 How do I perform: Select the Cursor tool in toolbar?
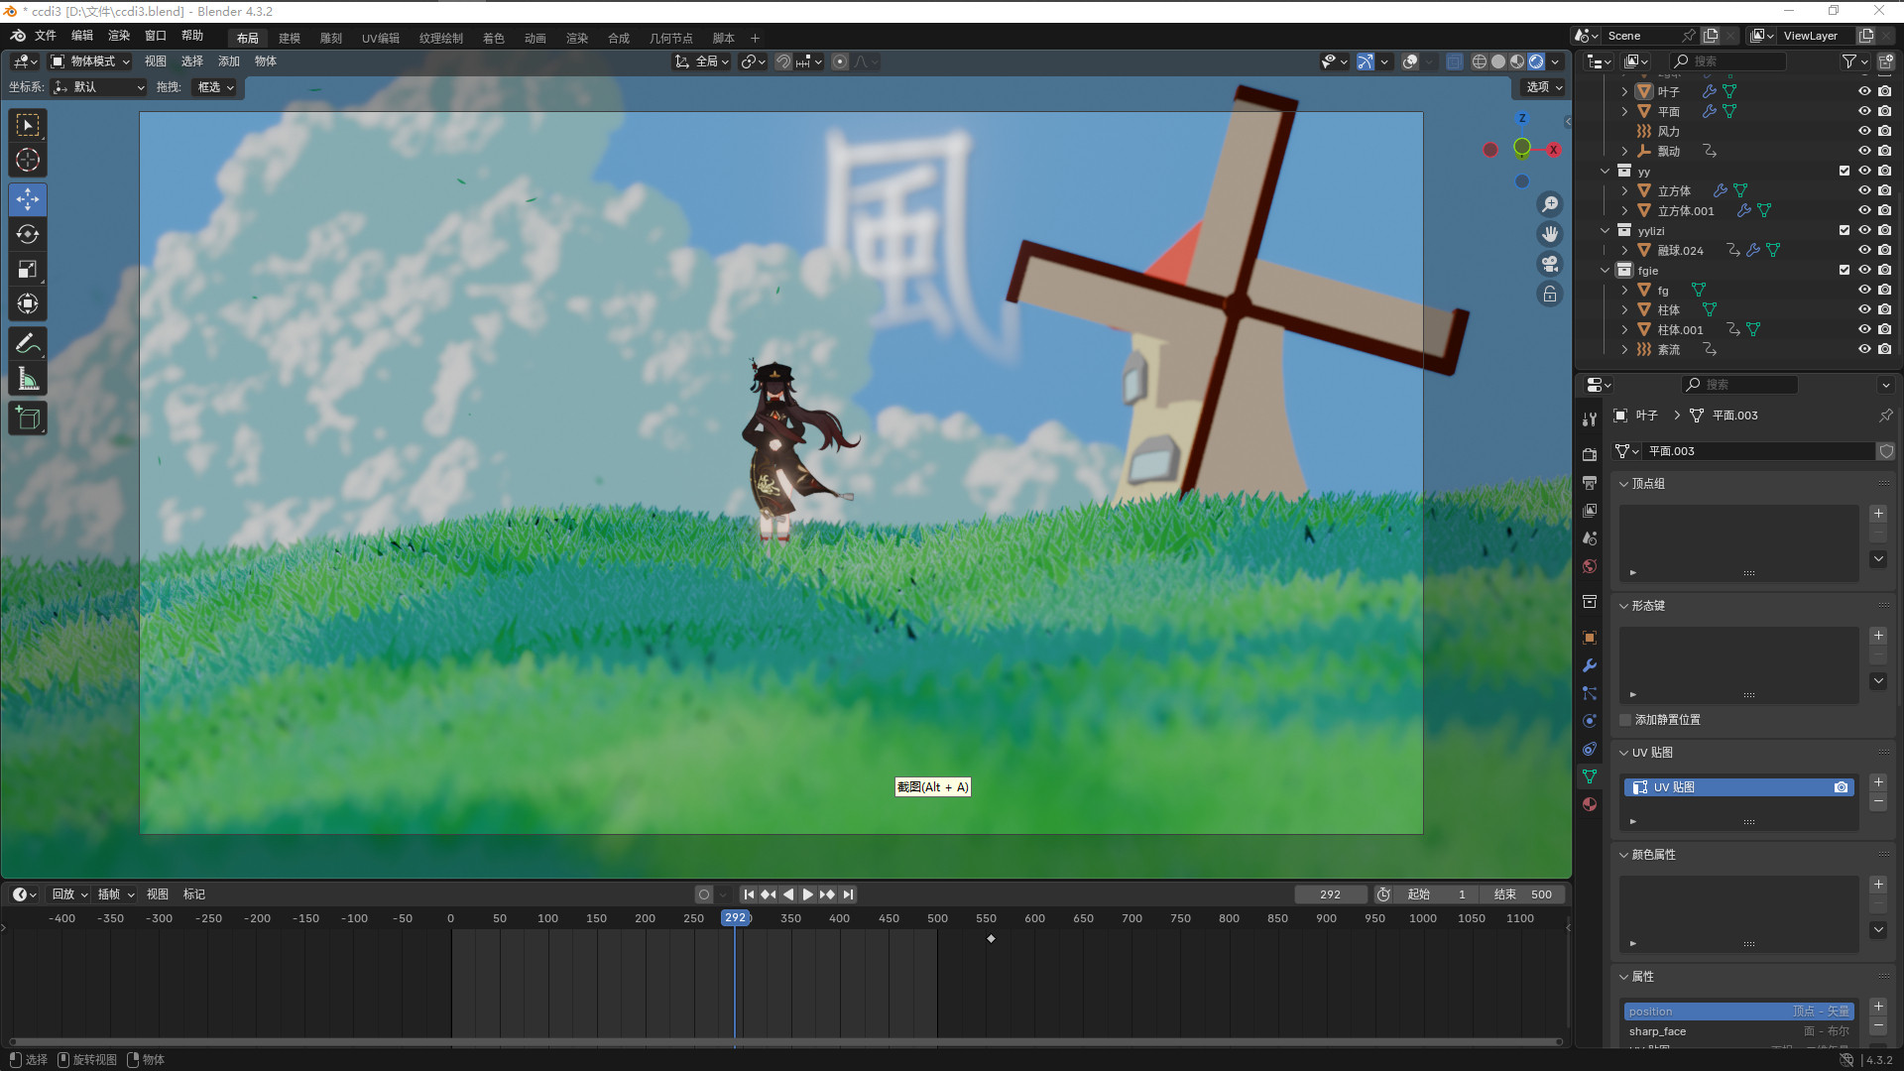tap(28, 160)
